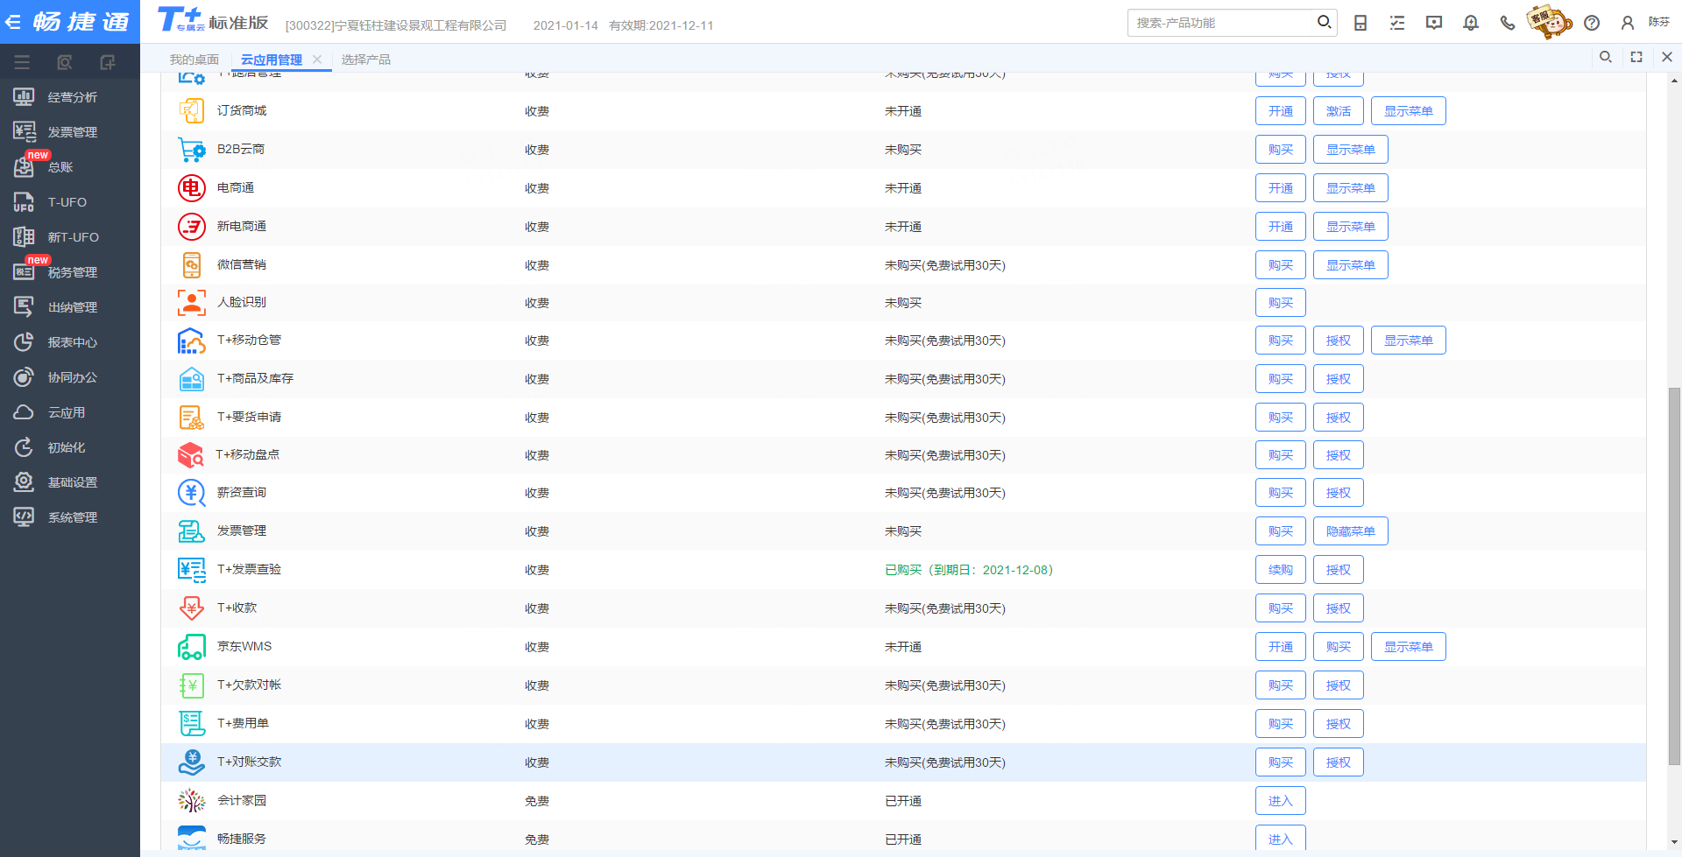Click 购买 for 京东WMS
Viewport: 1682px width, 857px height.
(x=1339, y=647)
